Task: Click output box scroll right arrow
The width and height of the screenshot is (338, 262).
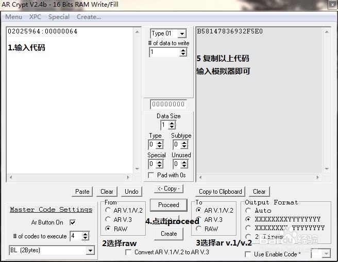Action: [x=317, y=177]
